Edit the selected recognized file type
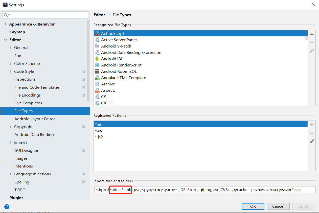Screen dimensions: 319x213 pyautogui.click(x=312, y=51)
